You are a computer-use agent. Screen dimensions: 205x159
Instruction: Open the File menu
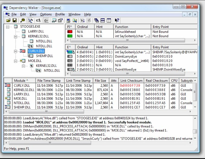point(14,15)
